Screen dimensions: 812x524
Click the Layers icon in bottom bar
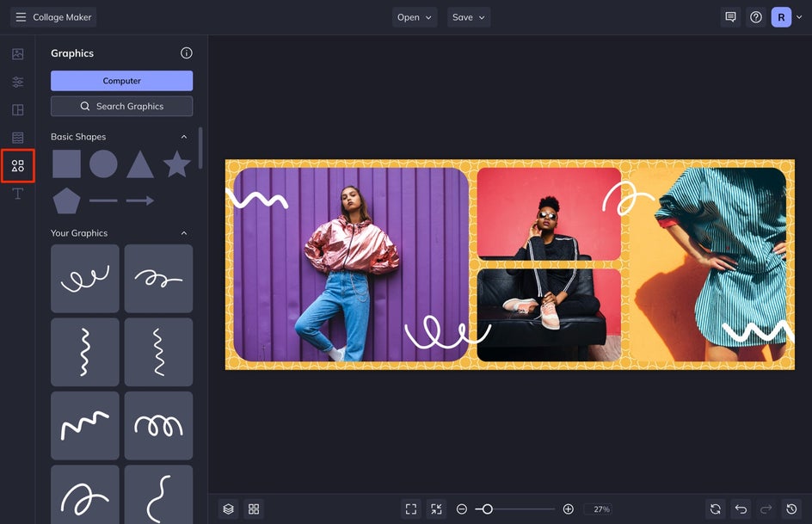click(229, 509)
